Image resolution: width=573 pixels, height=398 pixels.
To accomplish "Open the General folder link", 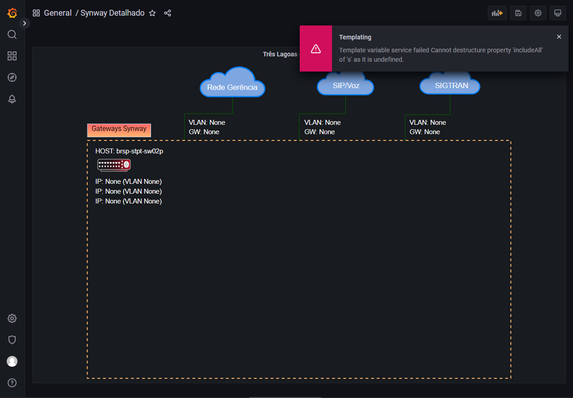I will point(58,13).
